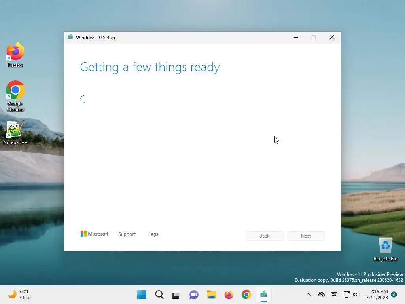Click the Windows Start button
The image size is (405, 304).
click(142, 294)
